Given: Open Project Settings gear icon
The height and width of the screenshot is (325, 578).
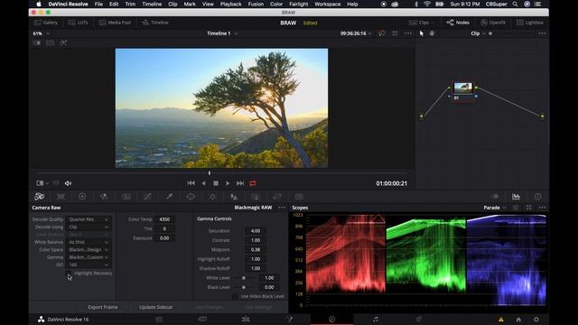Looking at the screenshot, I should click(536, 320).
